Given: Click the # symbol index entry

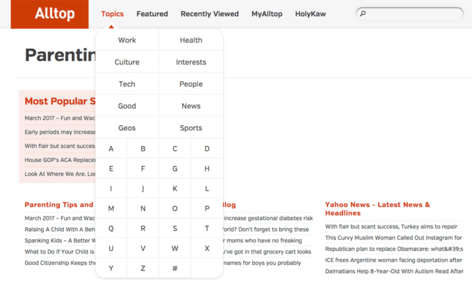Looking at the screenshot, I should click(x=175, y=268).
